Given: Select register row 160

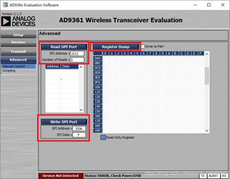Looking at the screenshot, I should tap(97, 116).
